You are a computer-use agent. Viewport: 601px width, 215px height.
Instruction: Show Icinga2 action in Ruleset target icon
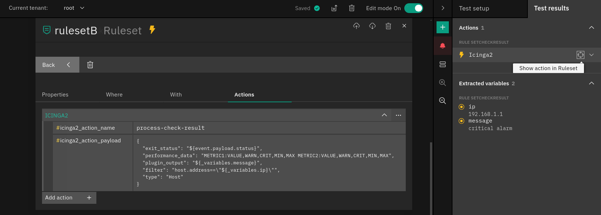click(x=580, y=55)
